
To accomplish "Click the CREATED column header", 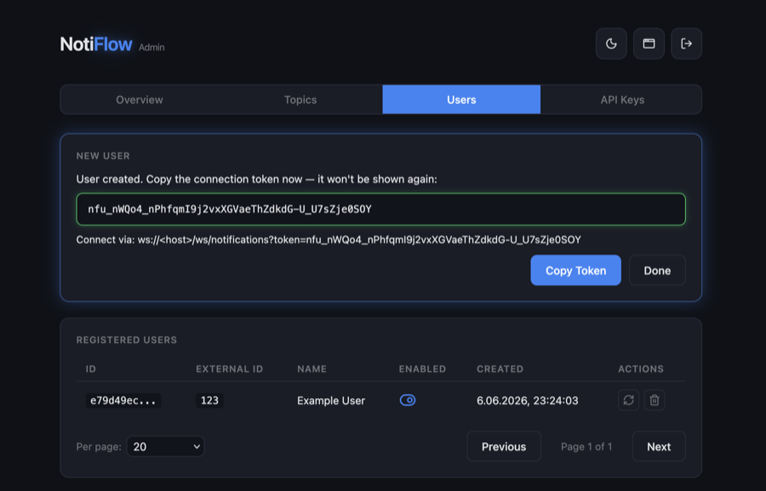I will point(500,368).
